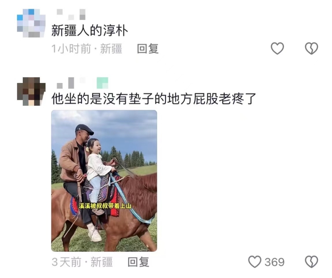Tap the yellow caption 溪溪被叔叔带着上山 in photo
This screenshot has width=332, height=278.
tap(105, 206)
